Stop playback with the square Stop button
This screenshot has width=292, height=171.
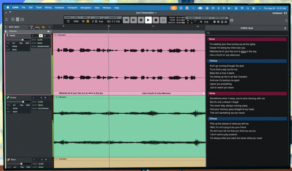coord(141,20)
